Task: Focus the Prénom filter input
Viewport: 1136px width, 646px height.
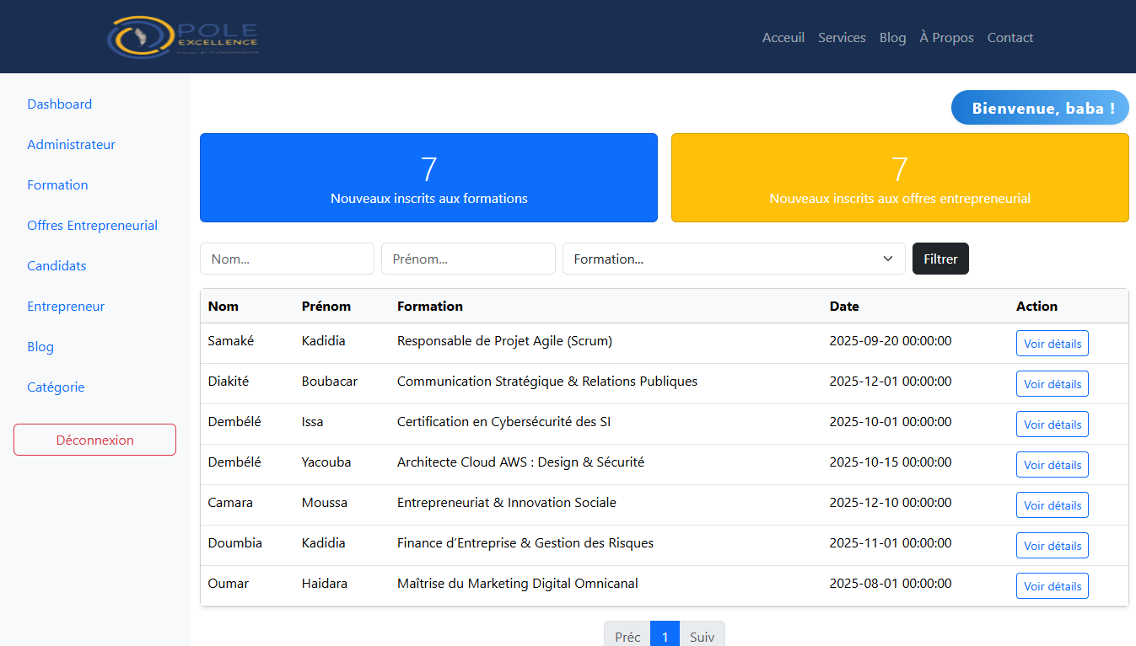Action: click(468, 259)
